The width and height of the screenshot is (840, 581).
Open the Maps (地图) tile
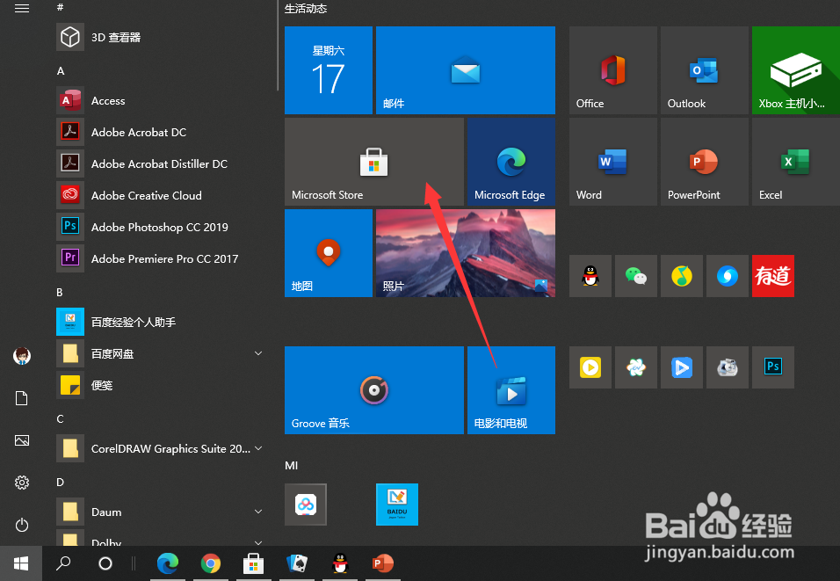(329, 253)
